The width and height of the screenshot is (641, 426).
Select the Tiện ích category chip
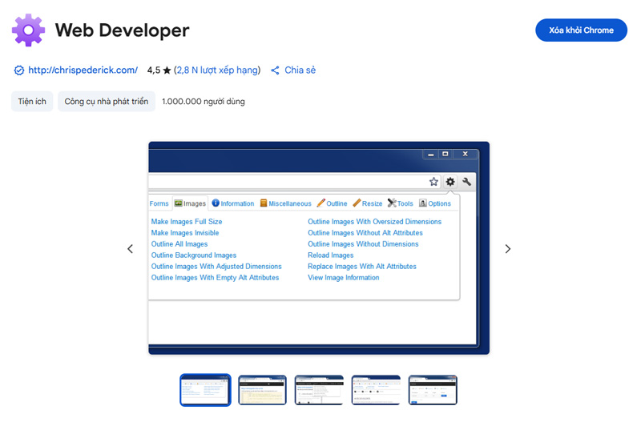point(32,101)
